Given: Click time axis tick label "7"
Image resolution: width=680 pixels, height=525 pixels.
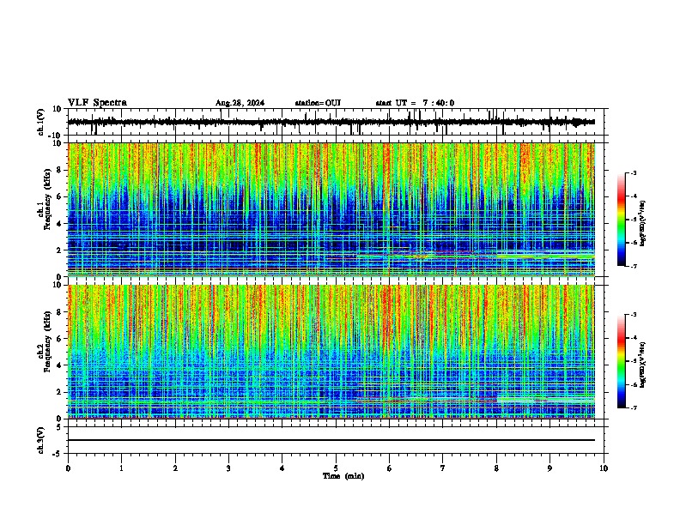Looking at the screenshot, I should pyautogui.click(x=443, y=468).
